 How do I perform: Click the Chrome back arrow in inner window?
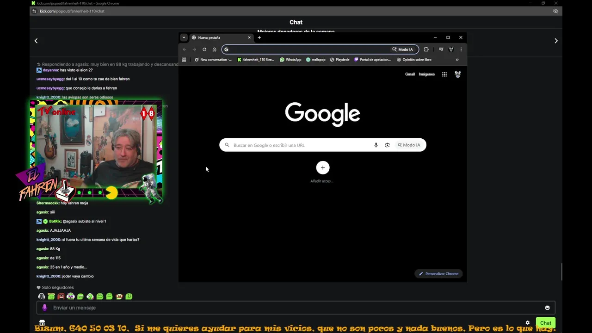point(185,49)
